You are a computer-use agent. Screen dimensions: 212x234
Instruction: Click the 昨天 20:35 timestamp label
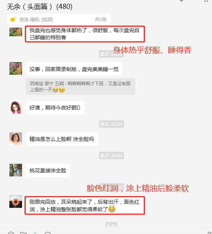pyautogui.click(x=111, y=124)
